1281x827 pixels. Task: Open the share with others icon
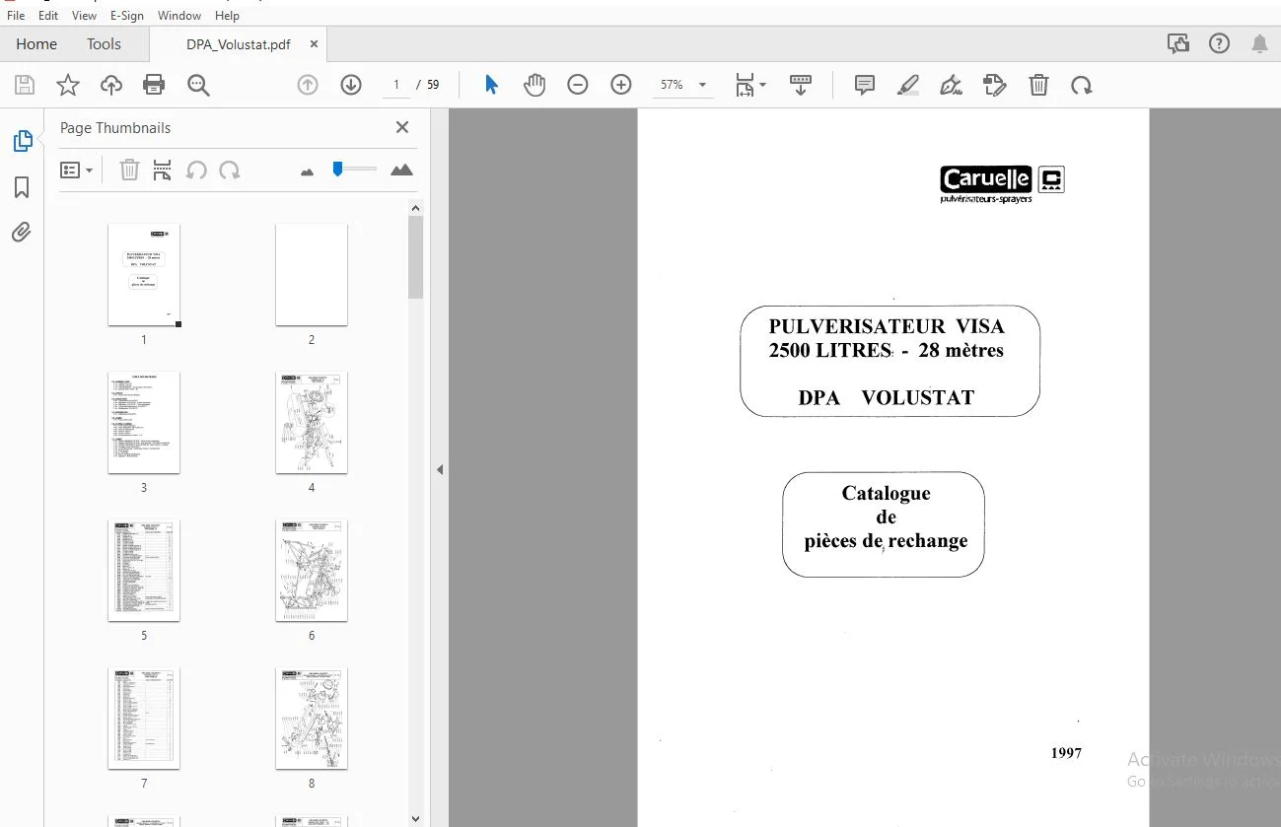[x=1177, y=43]
